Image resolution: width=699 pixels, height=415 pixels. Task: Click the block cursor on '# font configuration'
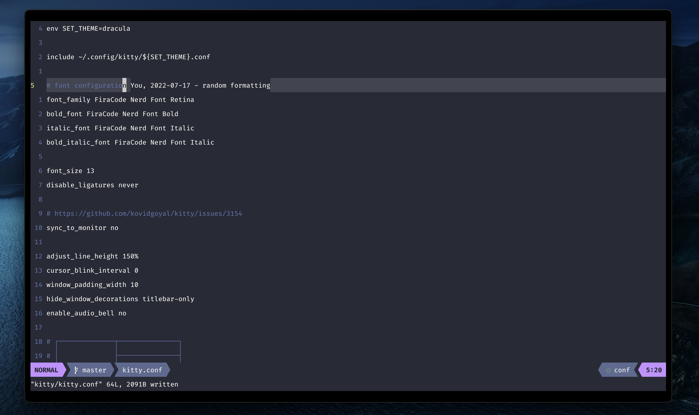[124, 86]
